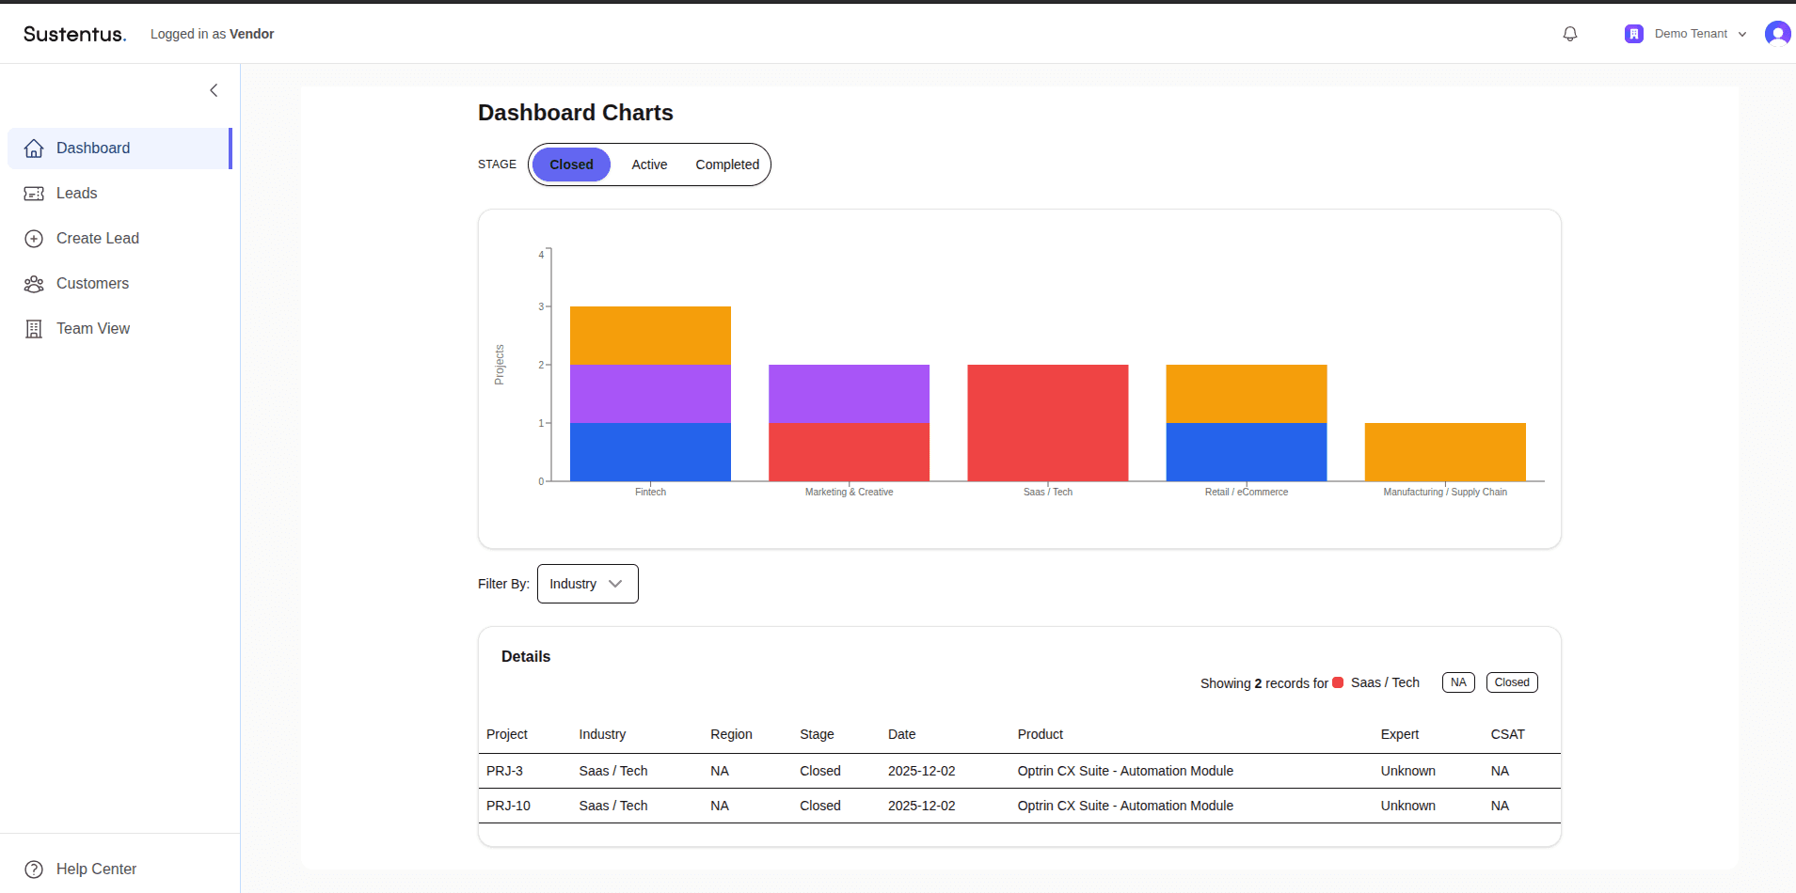Click the Sustentus logo
The height and width of the screenshot is (893, 1796).
75,34
